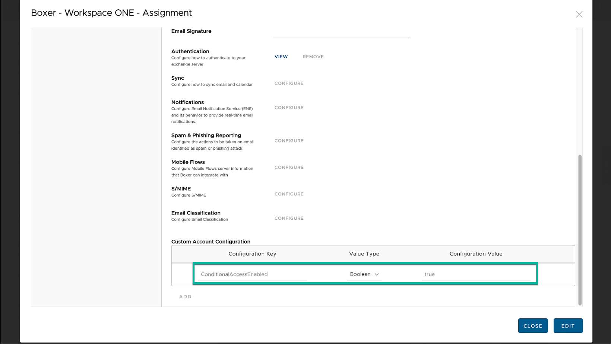Configure the S/MIME settings
The height and width of the screenshot is (344, 611).
pyautogui.click(x=289, y=194)
